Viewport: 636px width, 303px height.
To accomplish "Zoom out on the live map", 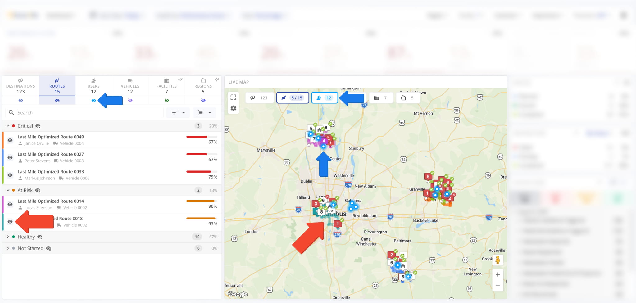I will pos(498,286).
